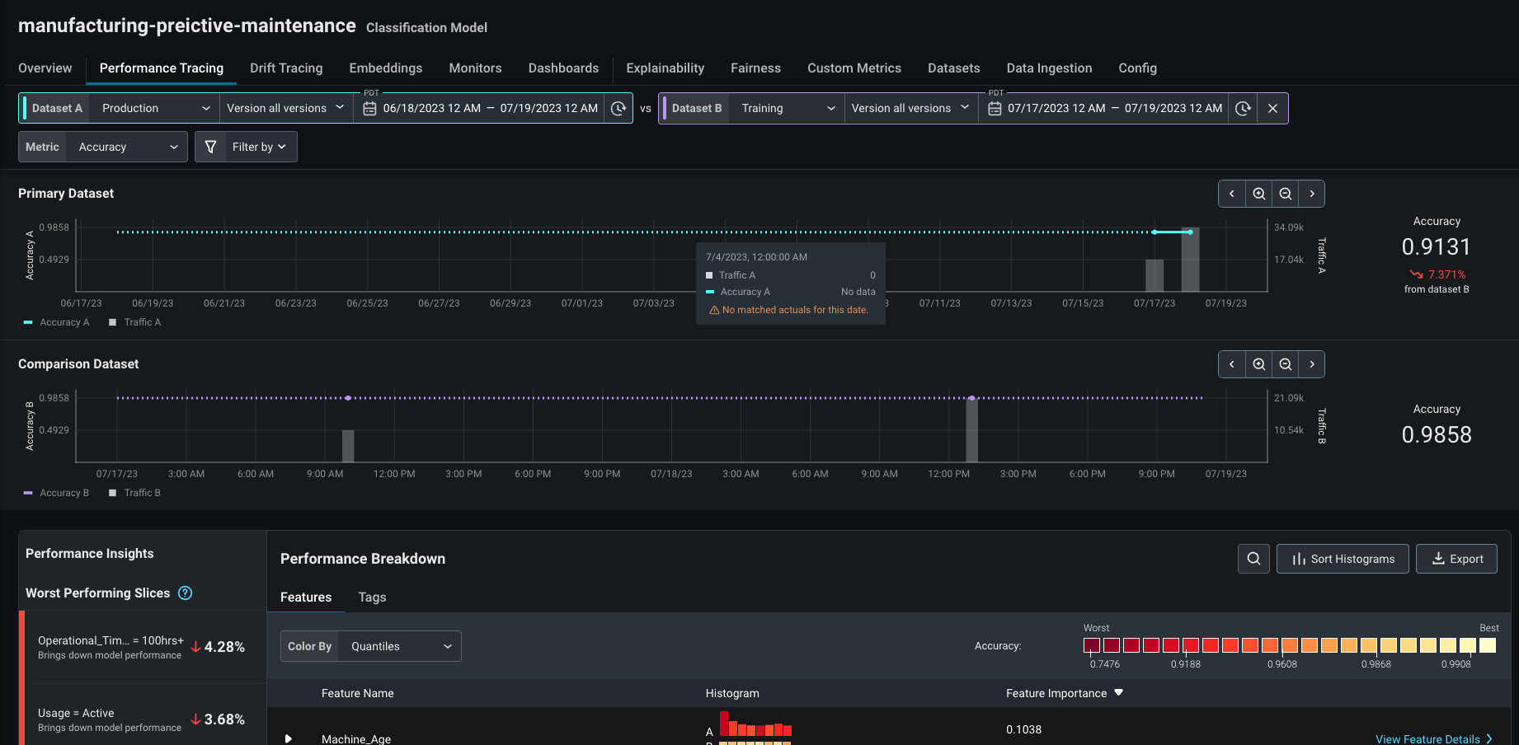Viewport: 1519px width, 745px height.
Task: Zoom out on Primary Dataset chart
Action: click(1286, 194)
